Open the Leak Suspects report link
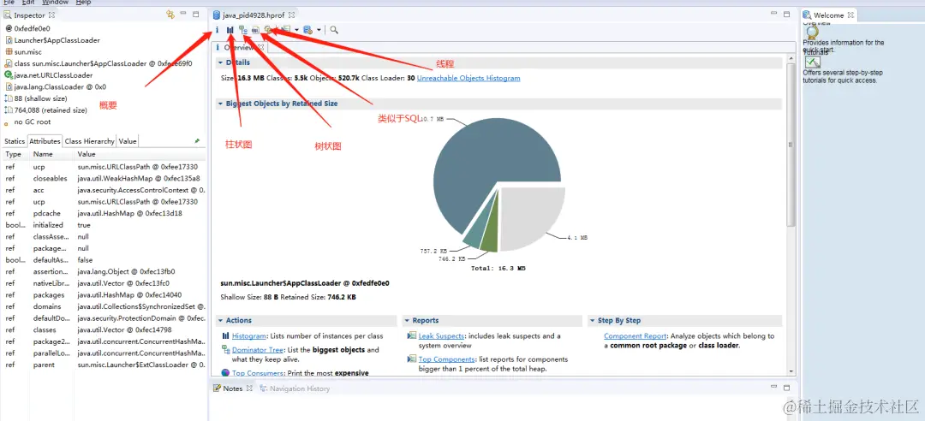This screenshot has height=421, width=925. pyautogui.click(x=441, y=336)
